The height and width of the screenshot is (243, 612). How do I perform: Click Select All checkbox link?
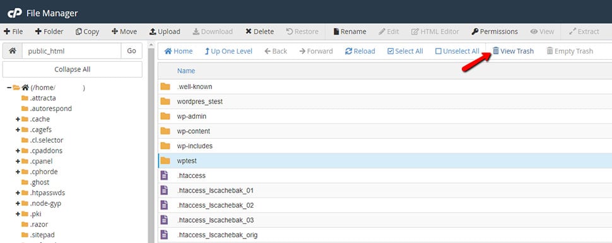pos(405,51)
